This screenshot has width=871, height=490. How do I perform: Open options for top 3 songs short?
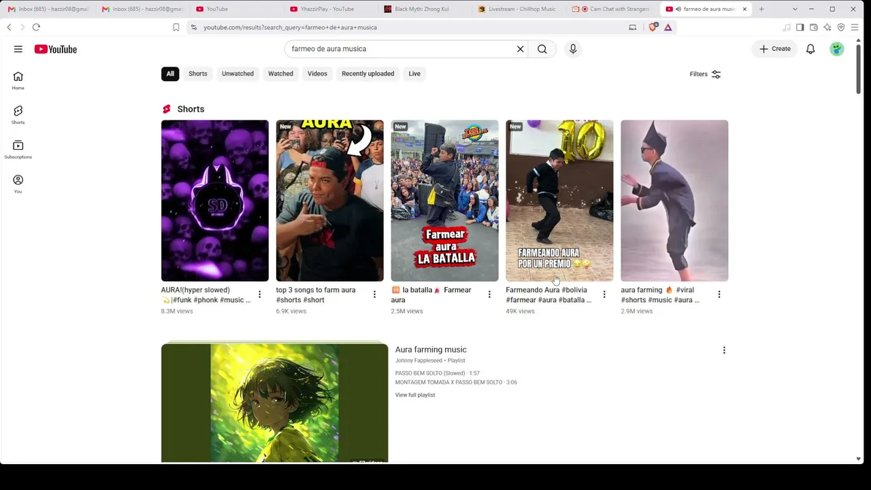[374, 295]
